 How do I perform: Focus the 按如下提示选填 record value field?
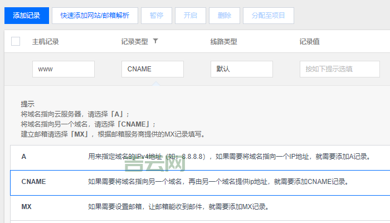(x=339, y=69)
